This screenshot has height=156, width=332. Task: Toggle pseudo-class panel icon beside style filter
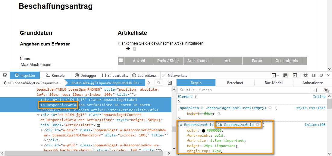pyautogui.click(x=326, y=90)
